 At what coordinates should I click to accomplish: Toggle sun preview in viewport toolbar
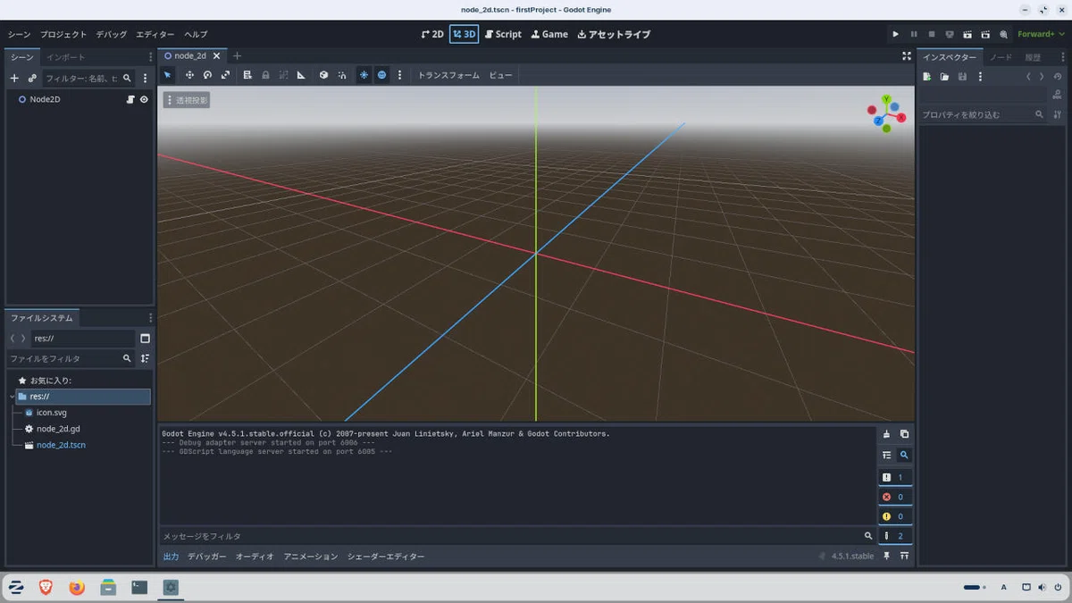click(x=364, y=75)
